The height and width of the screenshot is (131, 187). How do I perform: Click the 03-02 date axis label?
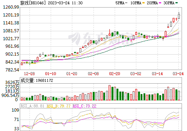136,74
